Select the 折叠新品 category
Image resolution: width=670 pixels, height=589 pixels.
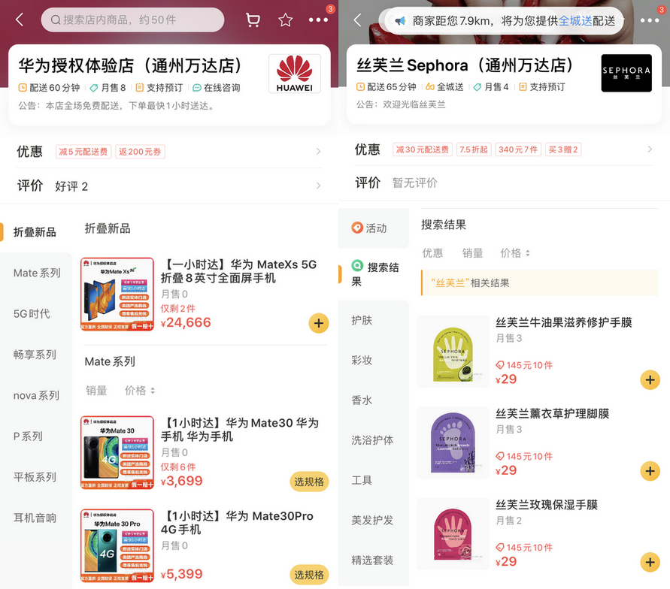point(35,232)
